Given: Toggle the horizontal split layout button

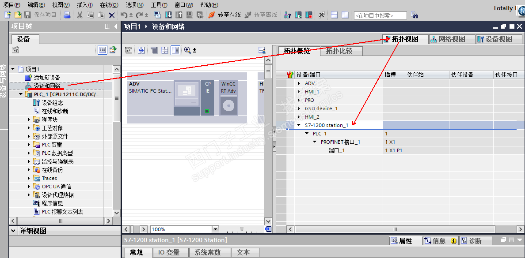Looking at the screenshot, I should coord(164,50).
